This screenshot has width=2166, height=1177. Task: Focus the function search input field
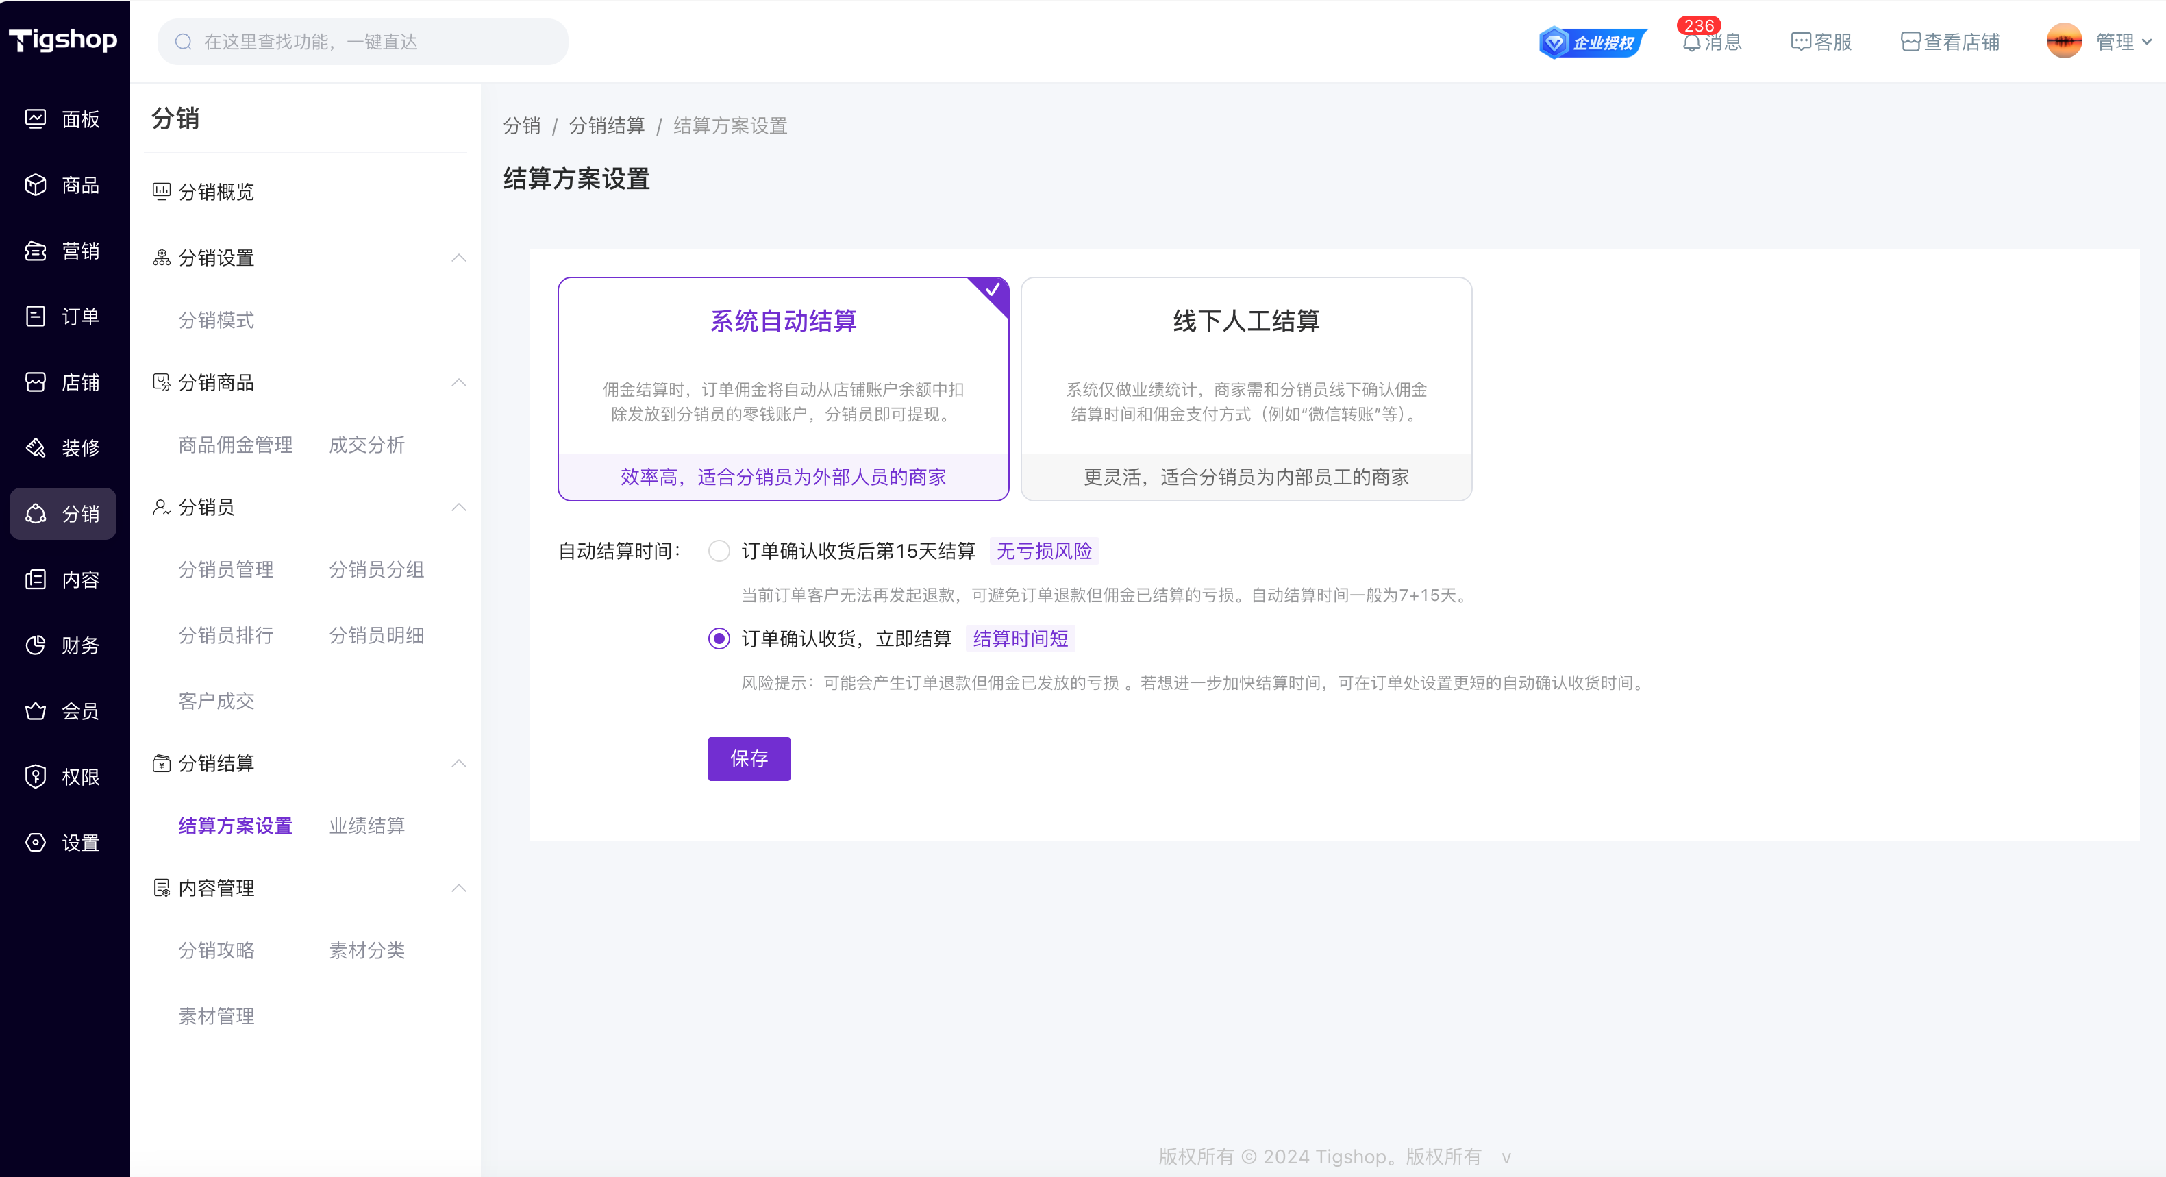coord(363,42)
